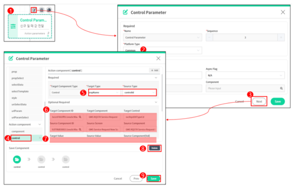Screen dimensions: 293x189
Task: Select 'style' in the left list
Action: [x=25, y=98]
